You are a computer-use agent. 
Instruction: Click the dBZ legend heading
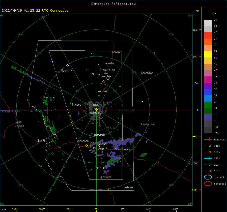(214, 13)
